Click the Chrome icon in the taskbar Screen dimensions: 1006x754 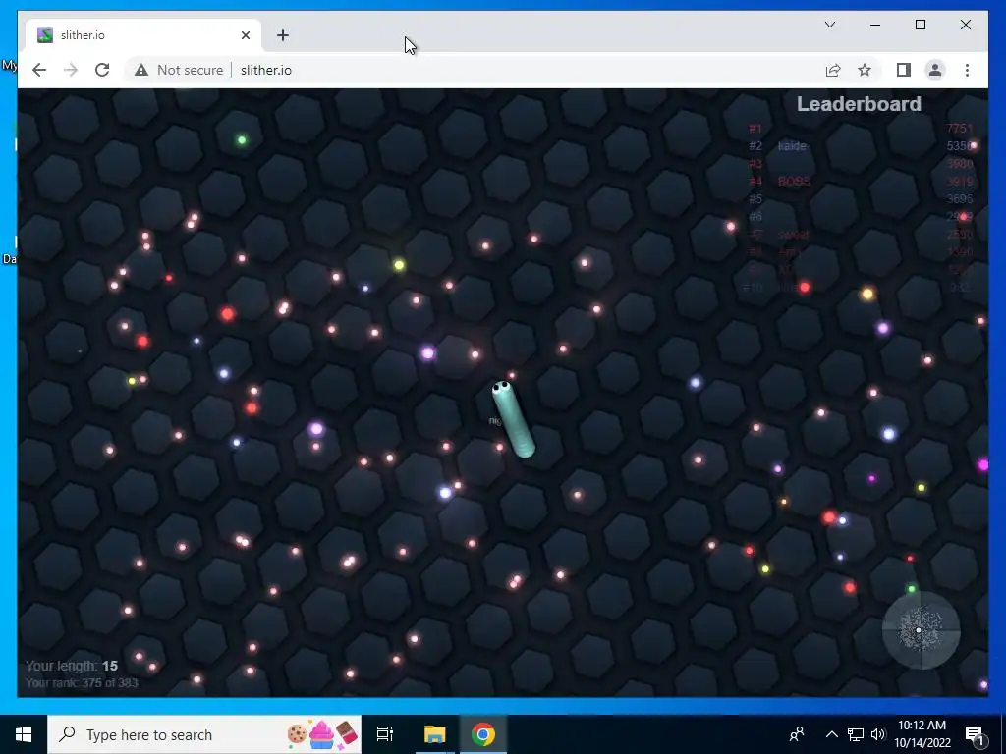point(483,734)
